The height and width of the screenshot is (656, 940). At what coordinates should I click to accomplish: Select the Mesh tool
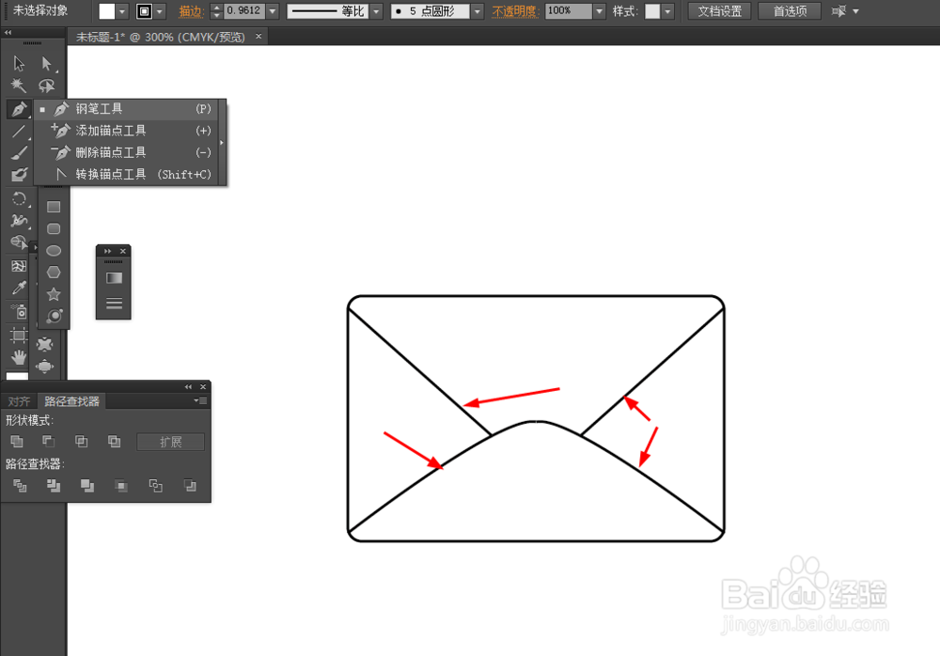(x=19, y=266)
